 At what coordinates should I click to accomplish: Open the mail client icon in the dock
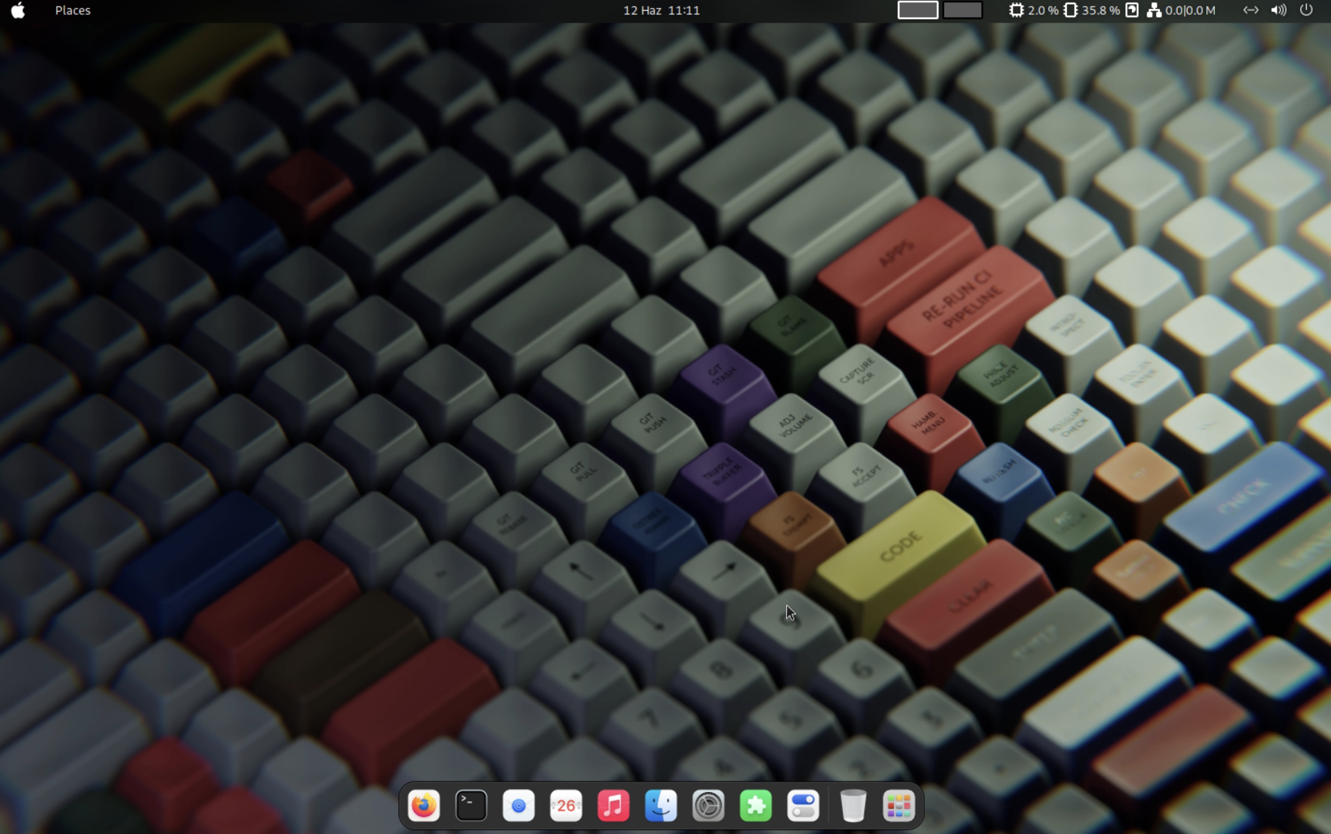[x=518, y=806]
